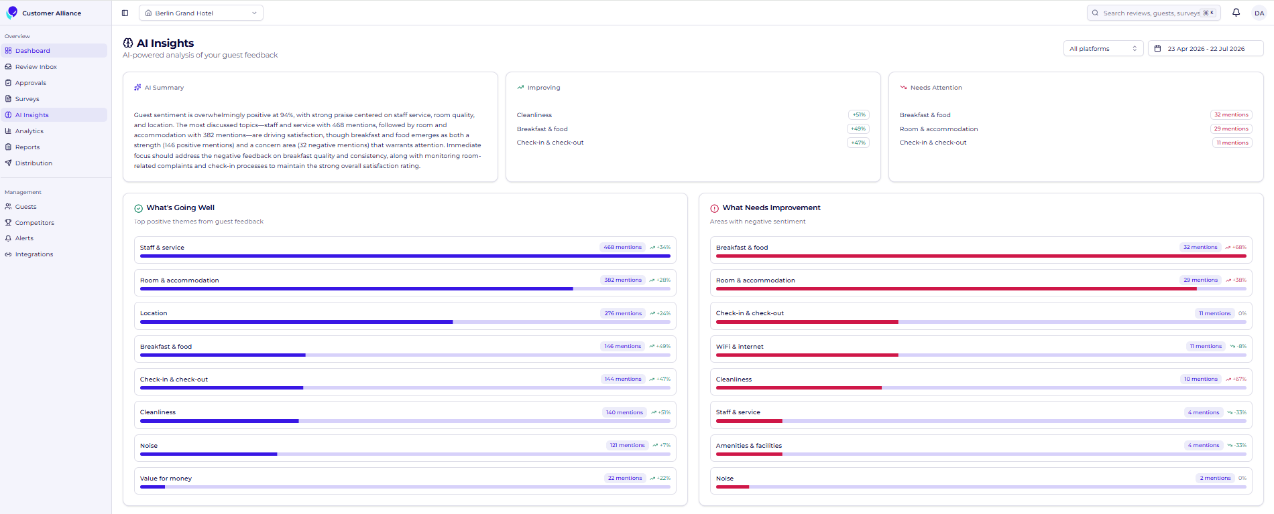Click the AI Insights brain icon heading
The image size is (1274, 514).
[128, 43]
